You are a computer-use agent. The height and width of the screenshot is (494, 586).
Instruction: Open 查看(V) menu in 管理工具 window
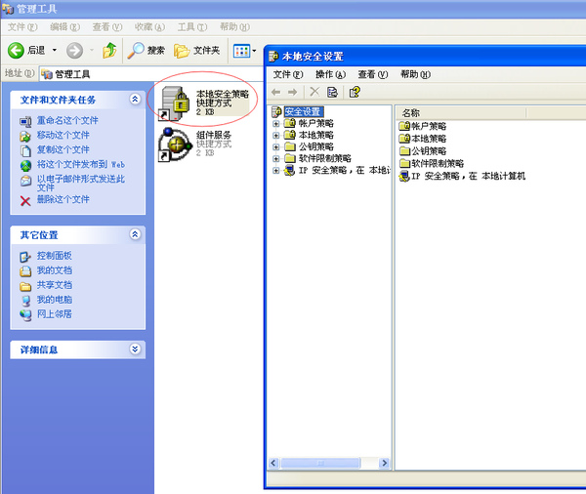coord(107,27)
